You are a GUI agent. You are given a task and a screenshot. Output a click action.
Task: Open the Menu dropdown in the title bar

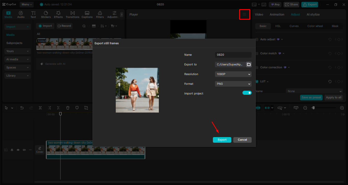click(26, 4)
